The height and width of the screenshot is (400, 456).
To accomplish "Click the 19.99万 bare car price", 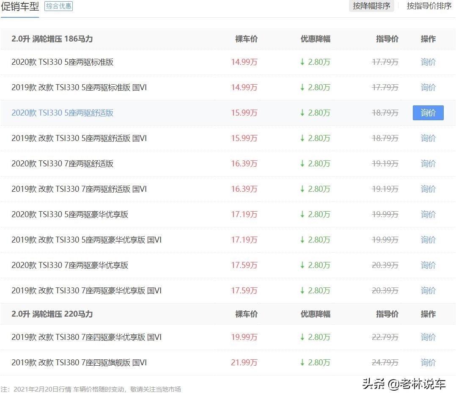I will click(244, 337).
